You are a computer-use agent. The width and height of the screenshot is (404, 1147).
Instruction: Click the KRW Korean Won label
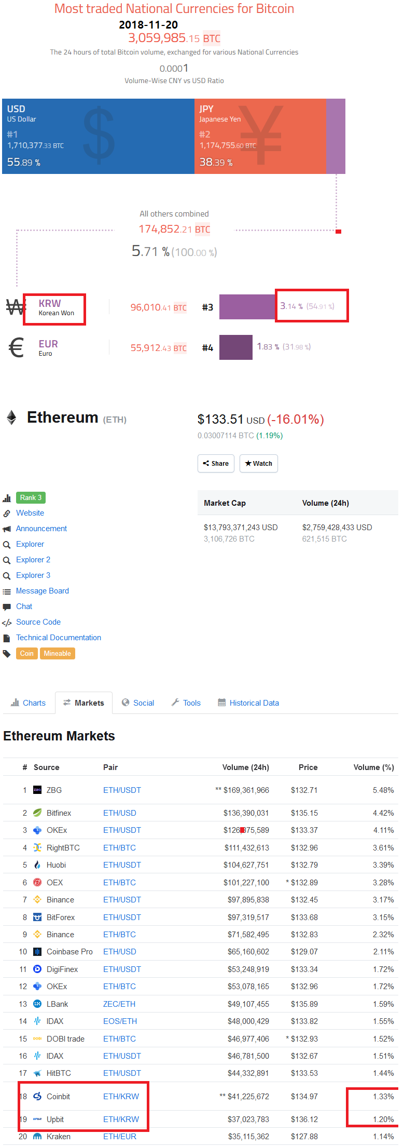coord(56,307)
